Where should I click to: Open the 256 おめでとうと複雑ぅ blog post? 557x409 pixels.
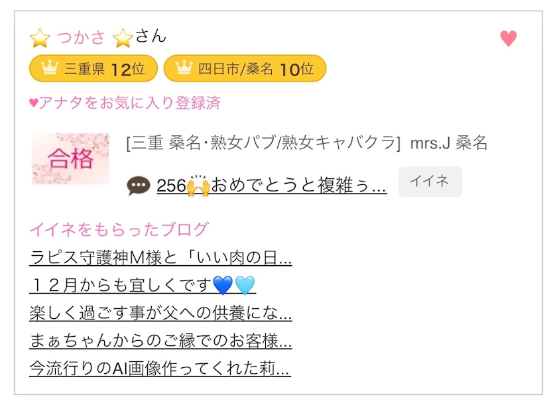[x=272, y=186]
